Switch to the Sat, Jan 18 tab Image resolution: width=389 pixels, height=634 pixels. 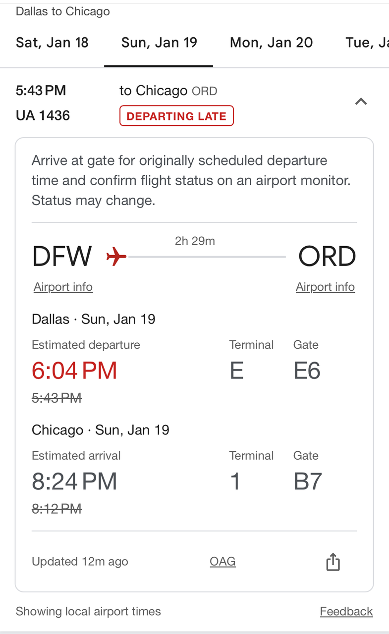coord(52,43)
